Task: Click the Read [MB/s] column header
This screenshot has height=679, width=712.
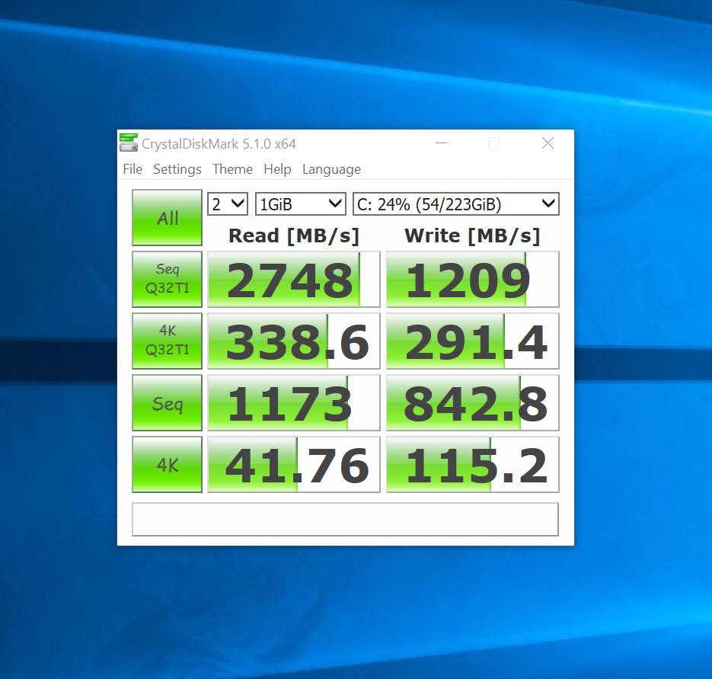Action: pyautogui.click(x=294, y=236)
